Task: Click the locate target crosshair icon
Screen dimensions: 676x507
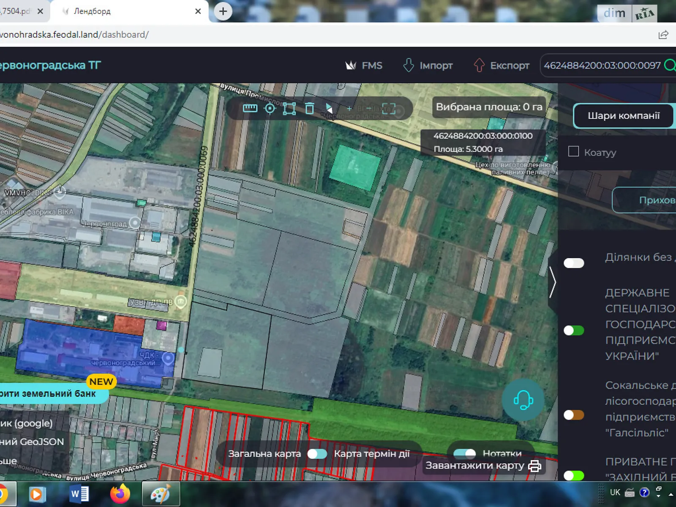Action: (x=270, y=109)
